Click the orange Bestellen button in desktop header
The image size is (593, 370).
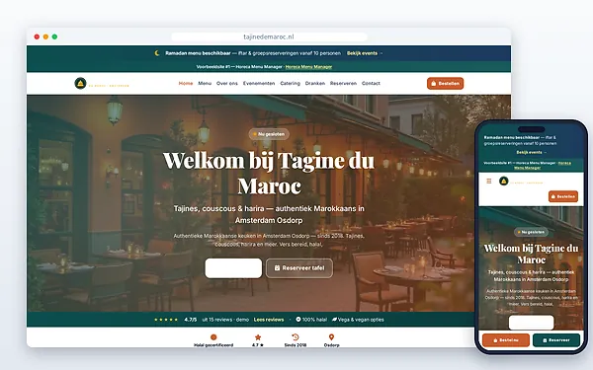pos(445,84)
